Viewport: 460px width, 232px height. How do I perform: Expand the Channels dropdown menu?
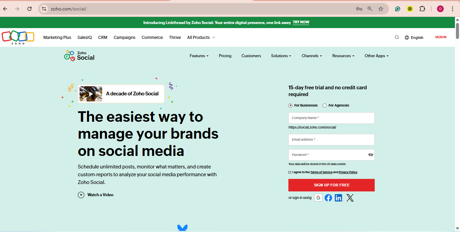pyautogui.click(x=312, y=56)
